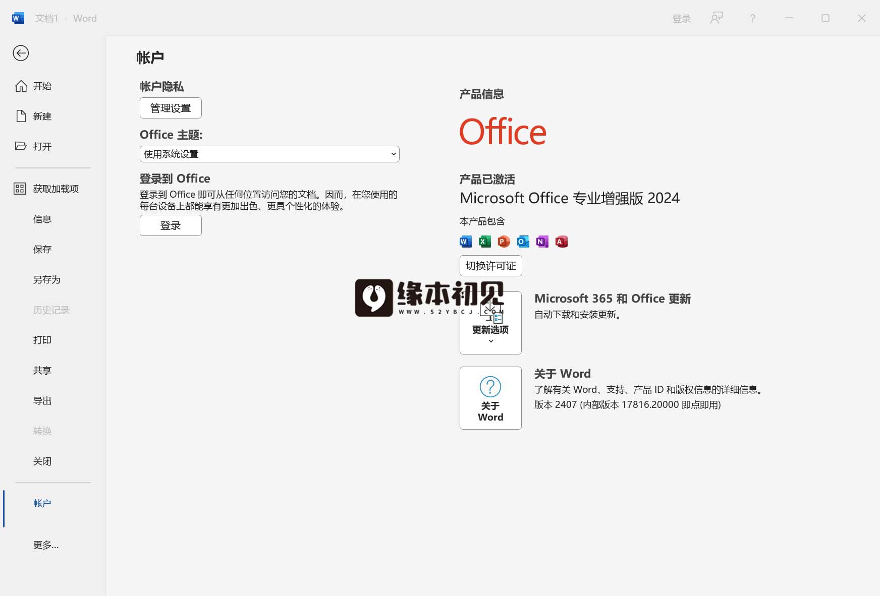This screenshot has height=596, width=880.
Task: Open the Print (打印) page
Action: click(42, 340)
